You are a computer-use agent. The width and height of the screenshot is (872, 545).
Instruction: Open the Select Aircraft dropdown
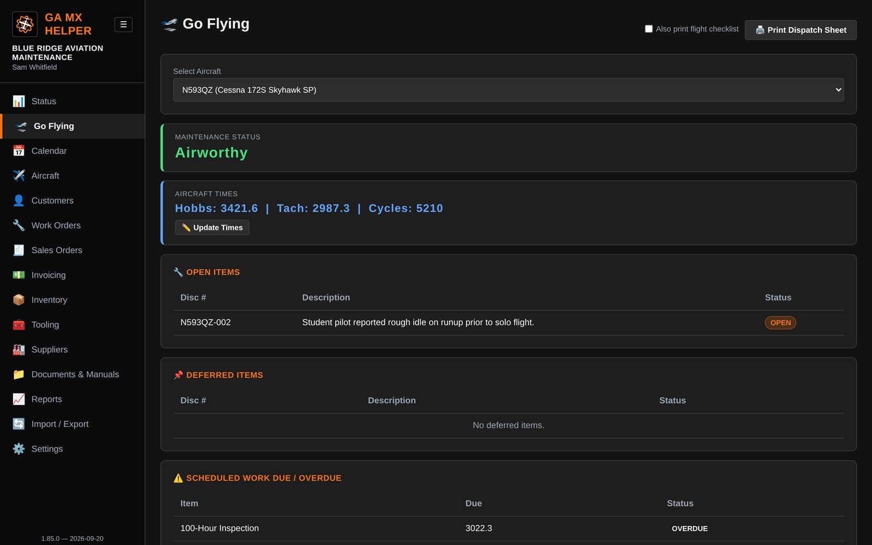coord(508,90)
